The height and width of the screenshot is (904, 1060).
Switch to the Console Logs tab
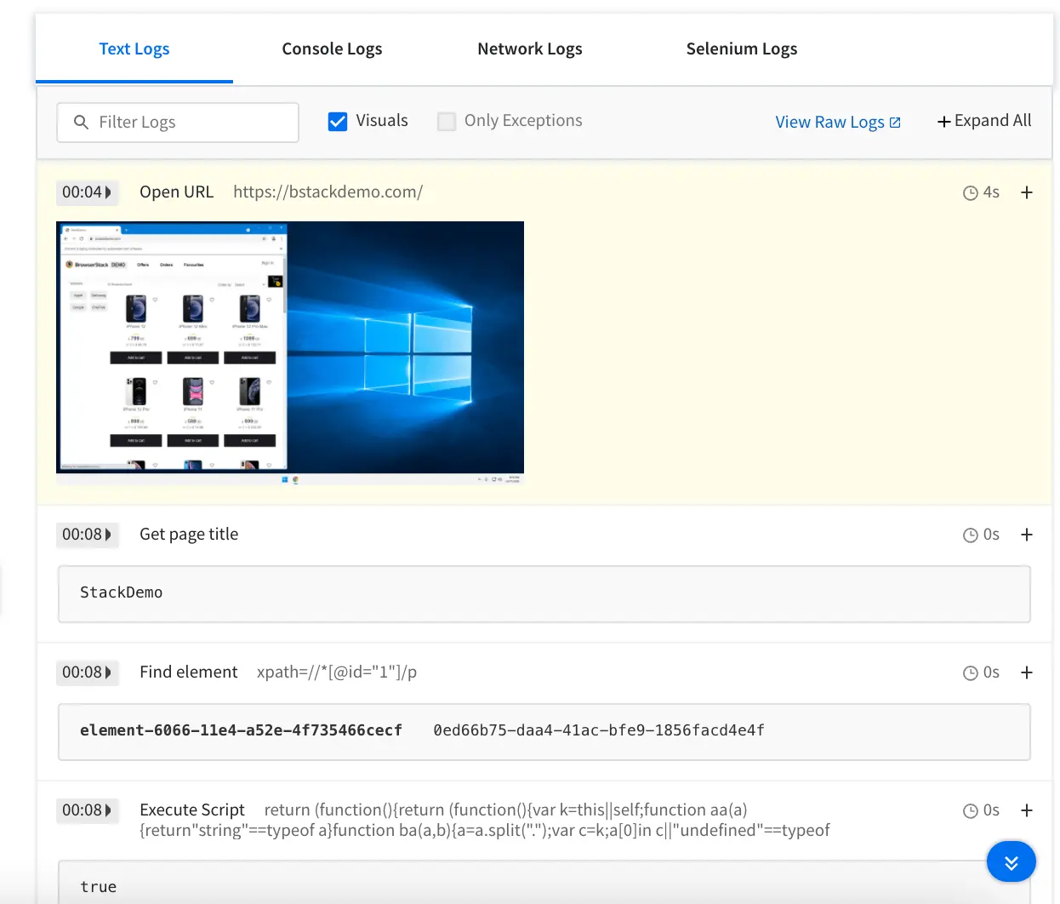coord(332,49)
